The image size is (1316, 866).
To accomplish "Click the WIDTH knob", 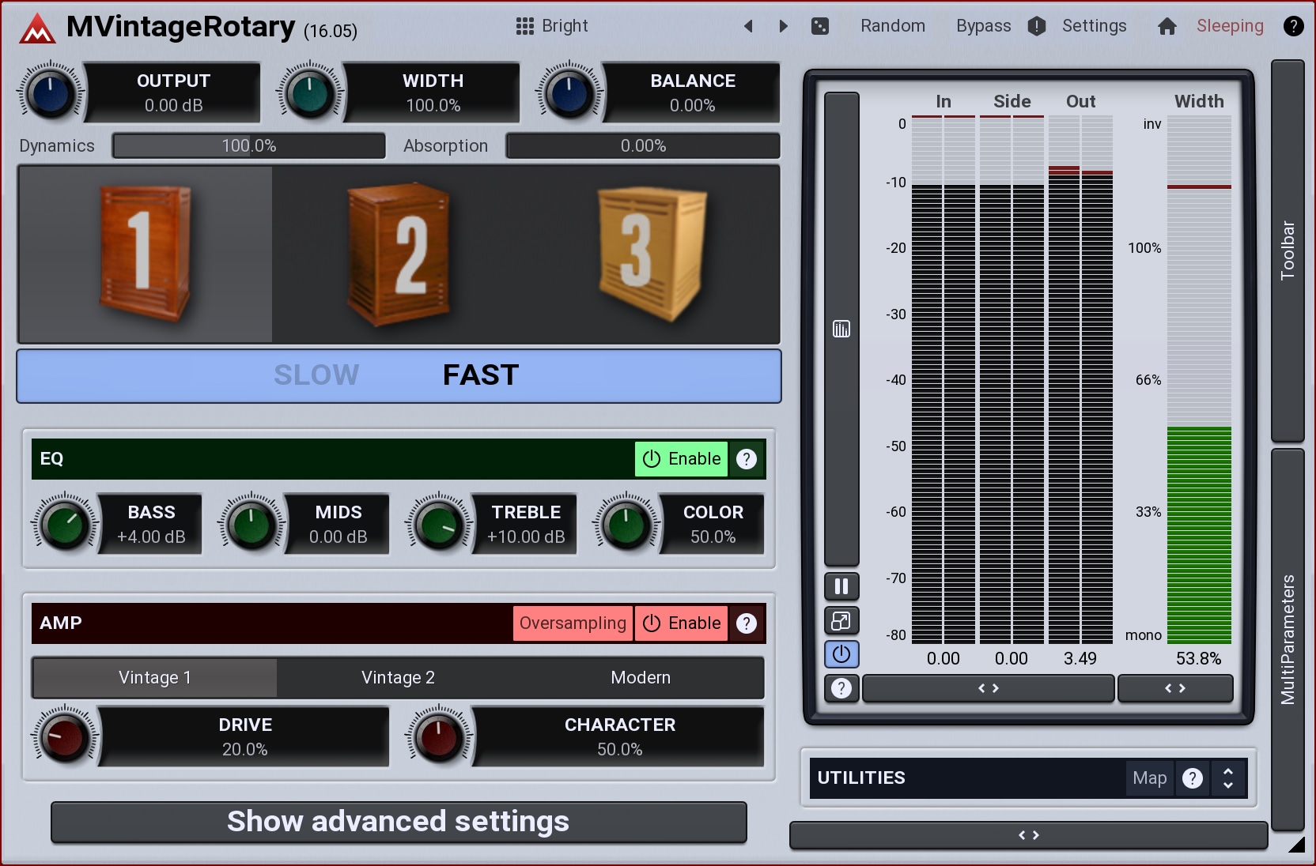I will 310,93.
